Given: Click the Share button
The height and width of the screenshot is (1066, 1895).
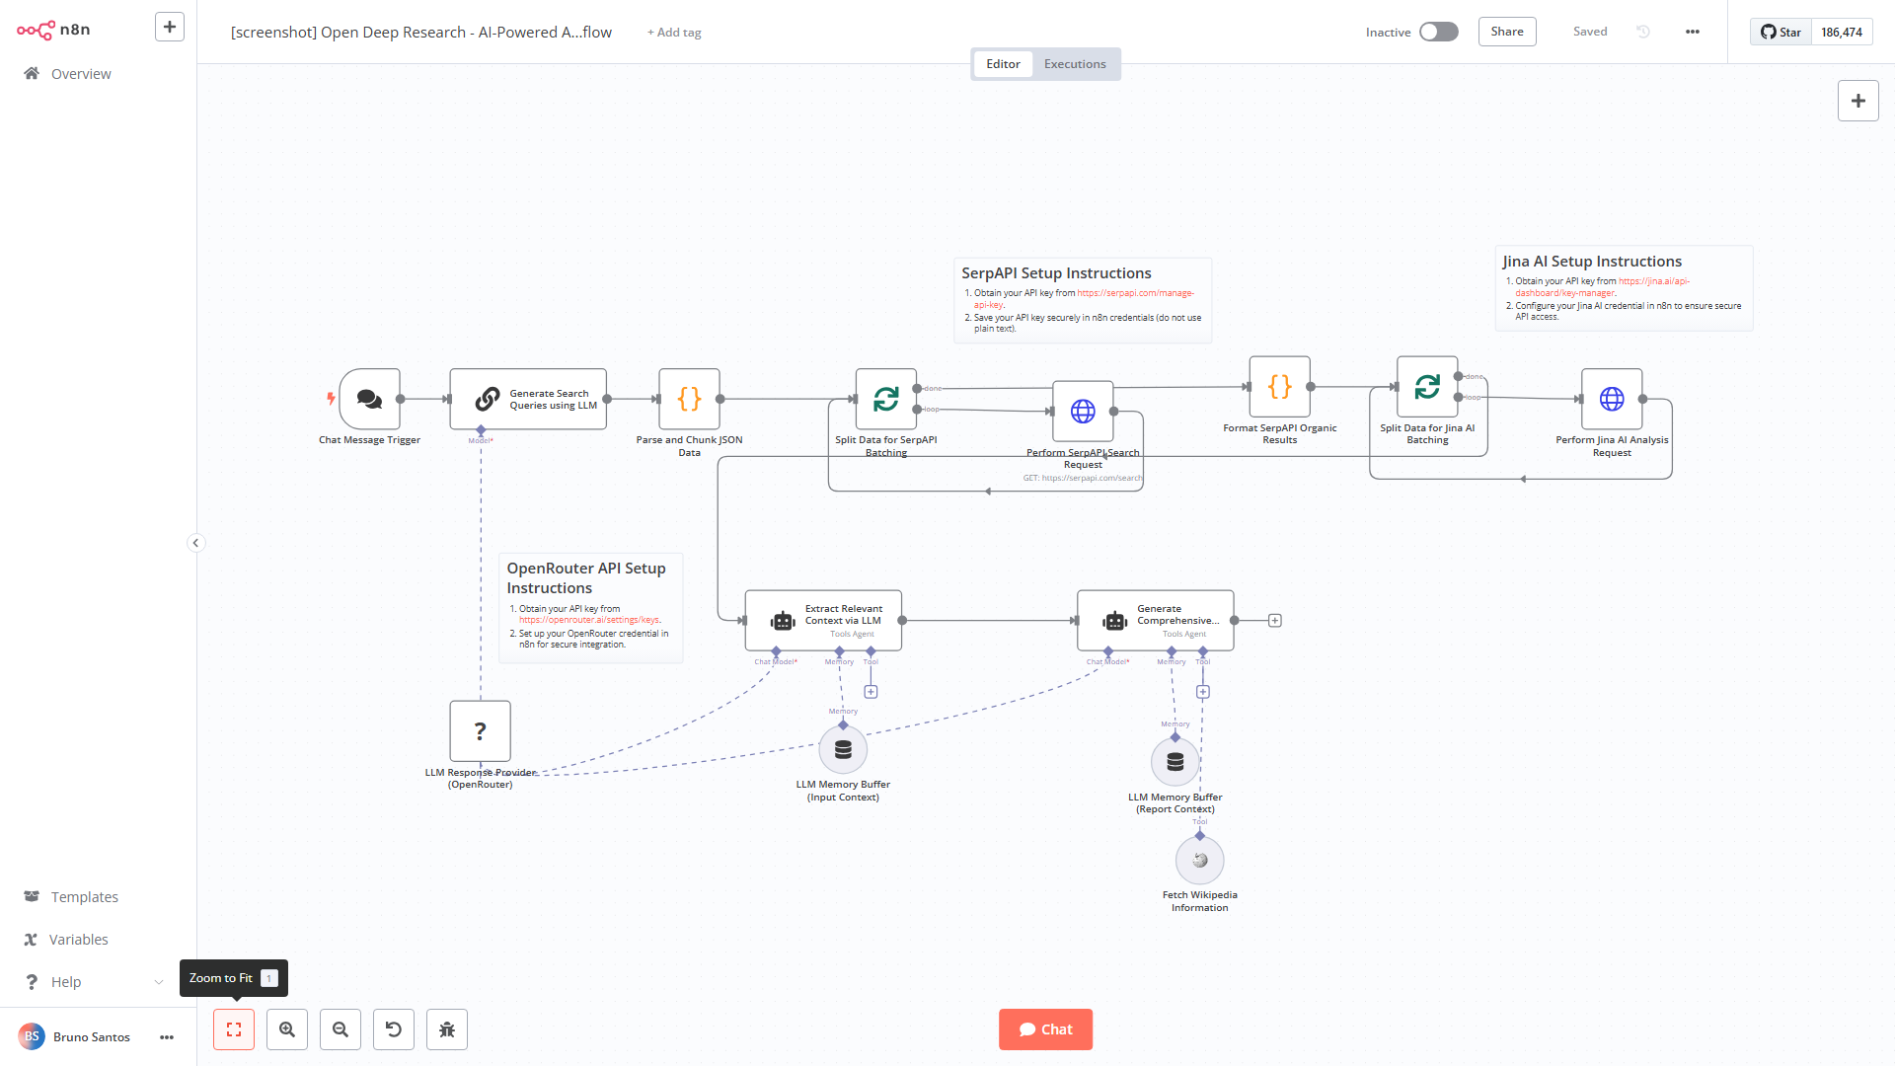Looking at the screenshot, I should [1507, 32].
